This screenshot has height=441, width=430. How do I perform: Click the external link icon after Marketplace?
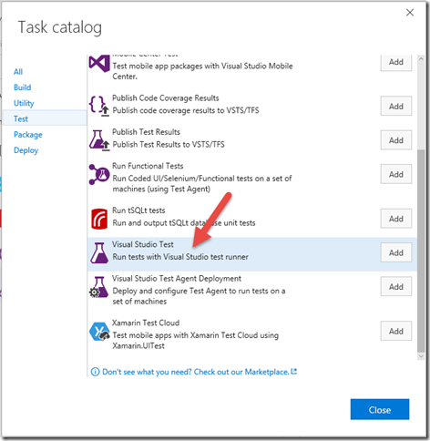293,371
